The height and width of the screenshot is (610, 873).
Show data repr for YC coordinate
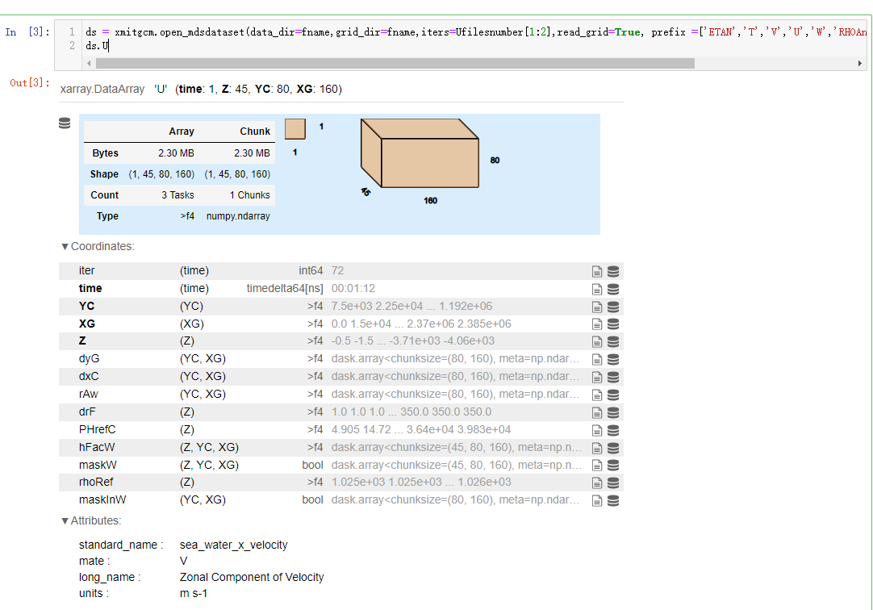coord(613,307)
